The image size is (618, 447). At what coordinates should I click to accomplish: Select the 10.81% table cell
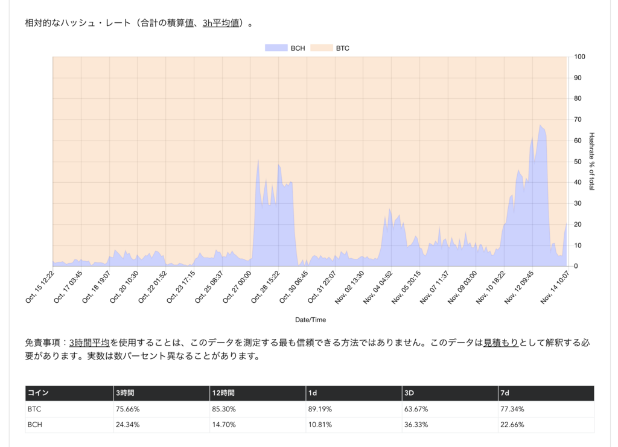[x=354, y=425]
